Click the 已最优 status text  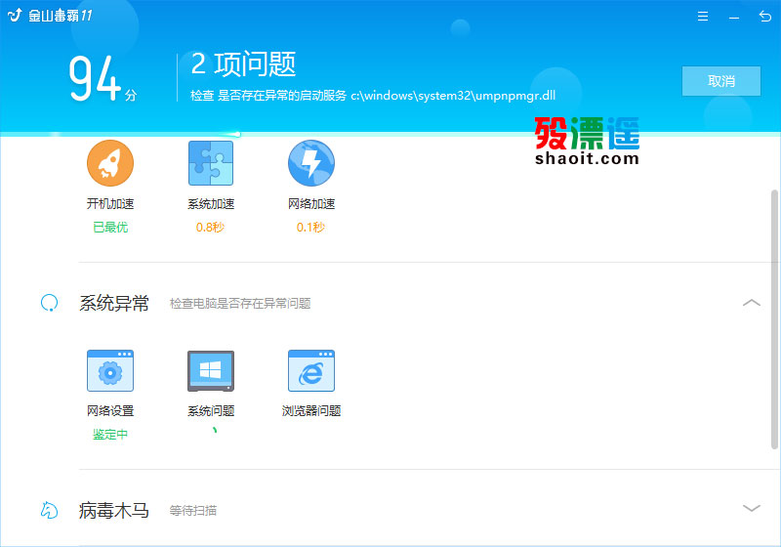pos(110,228)
